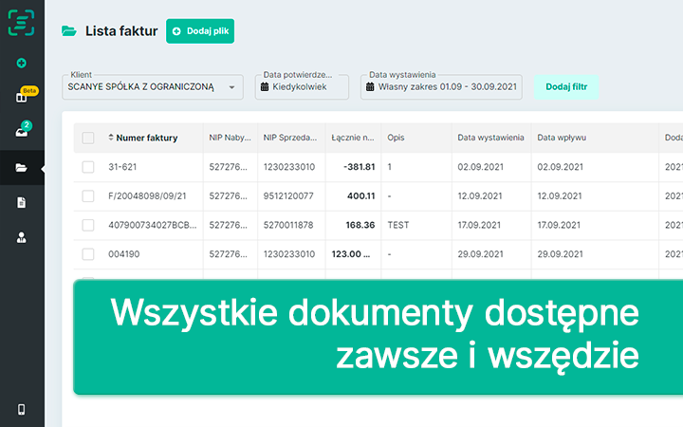Viewport: 683px width, 427px height.
Task: Click the green plus icon in the sidebar
Action: pyautogui.click(x=21, y=64)
